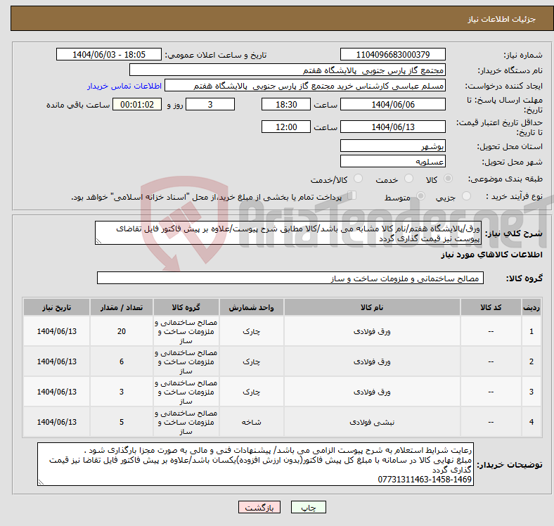The height and width of the screenshot is (526, 554).
Task: Click the گروه کالا field مصالح ساختمانی
Action: [290, 278]
